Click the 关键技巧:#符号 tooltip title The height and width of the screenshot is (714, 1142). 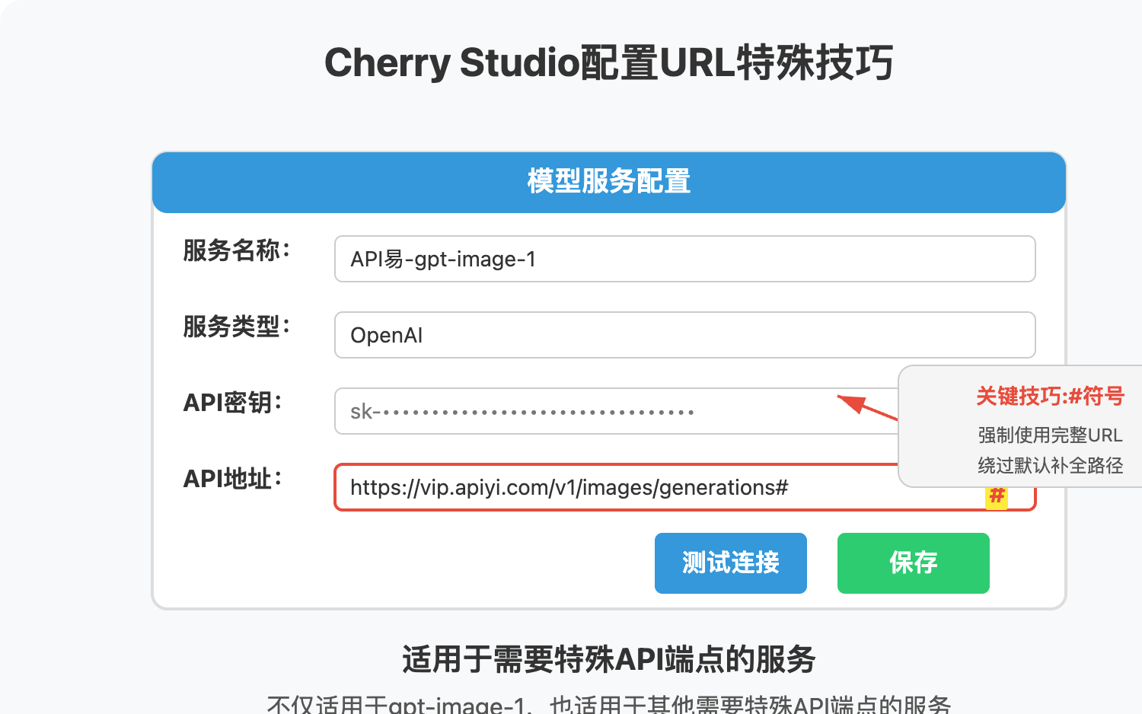[x=1051, y=397]
